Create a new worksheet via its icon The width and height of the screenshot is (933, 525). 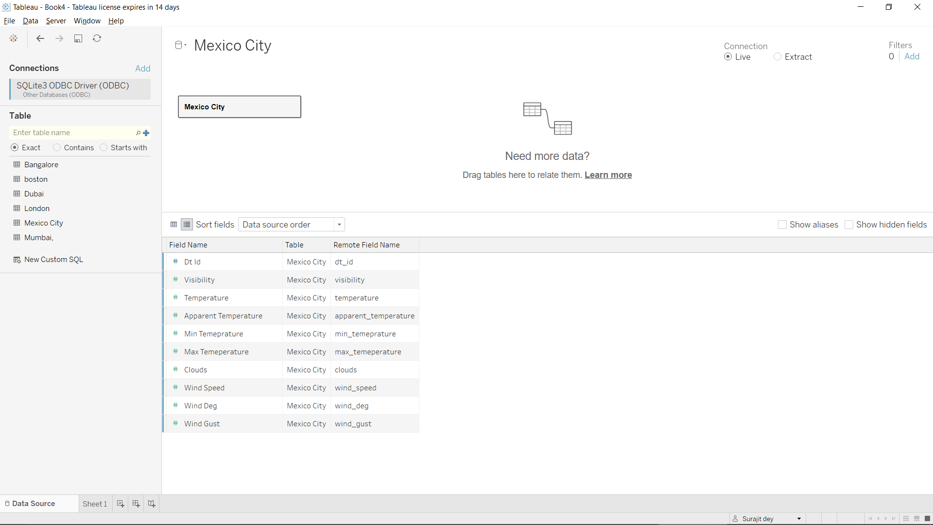(120, 504)
